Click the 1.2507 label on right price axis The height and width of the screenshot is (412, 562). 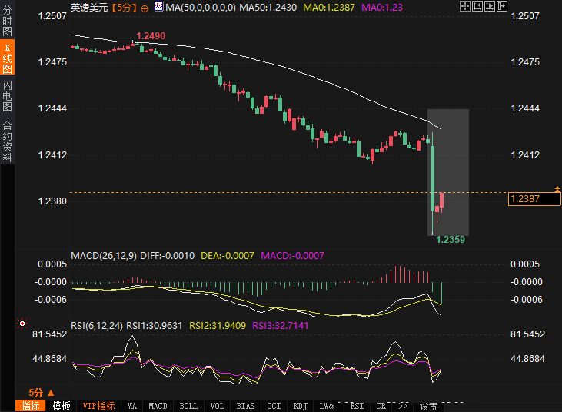(x=525, y=16)
